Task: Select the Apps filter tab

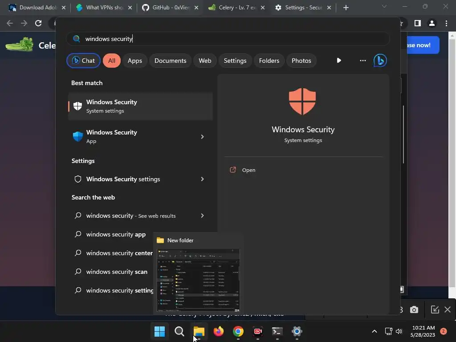Action: point(134,61)
